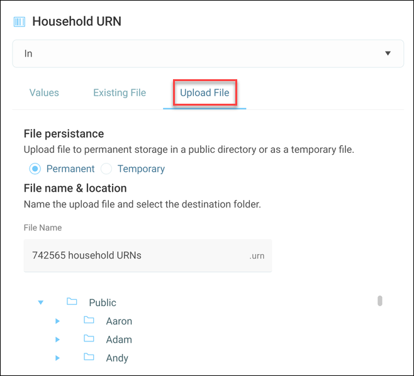Click the Public folder icon
The width and height of the screenshot is (414, 376).
(72, 301)
